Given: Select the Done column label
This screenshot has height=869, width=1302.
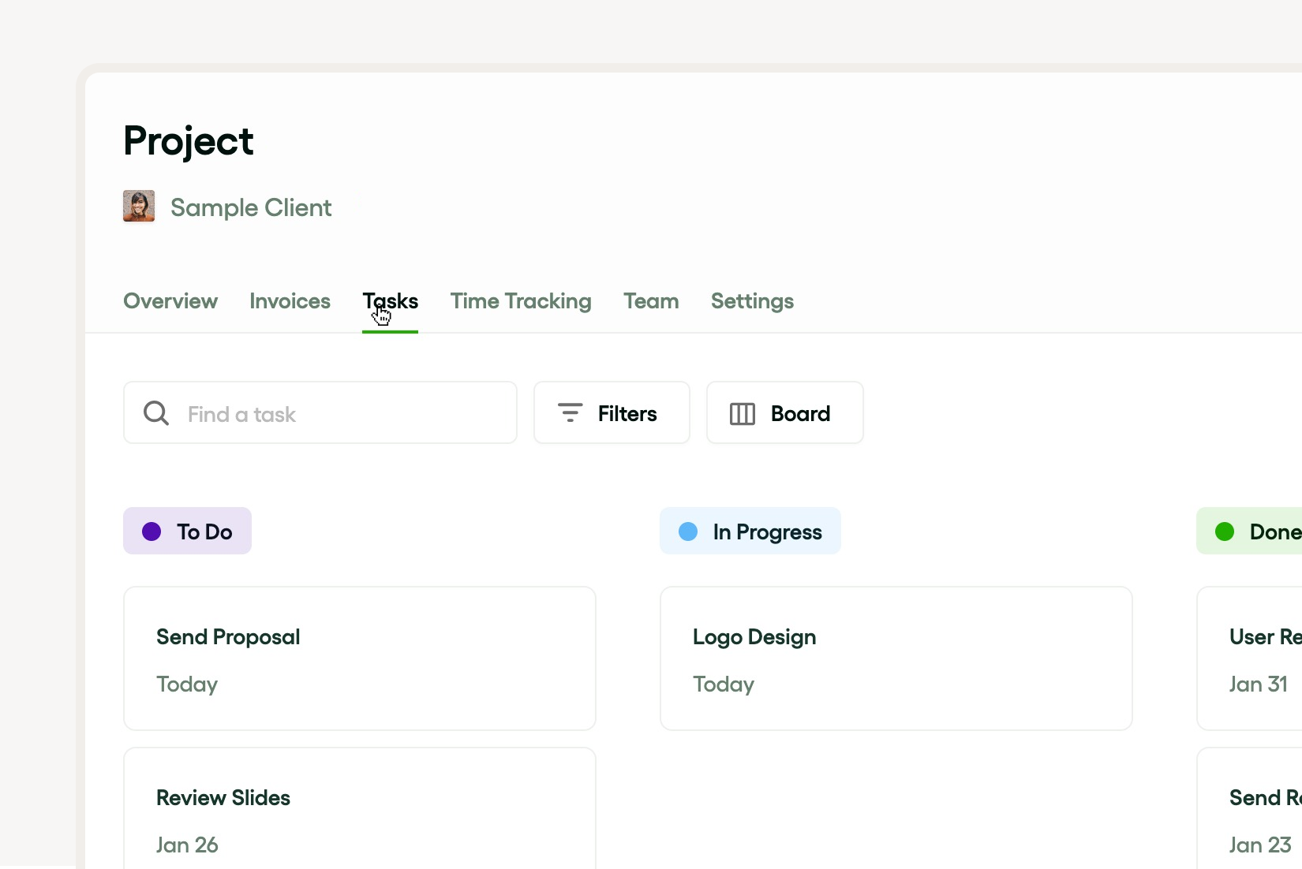Looking at the screenshot, I should 1249,531.
